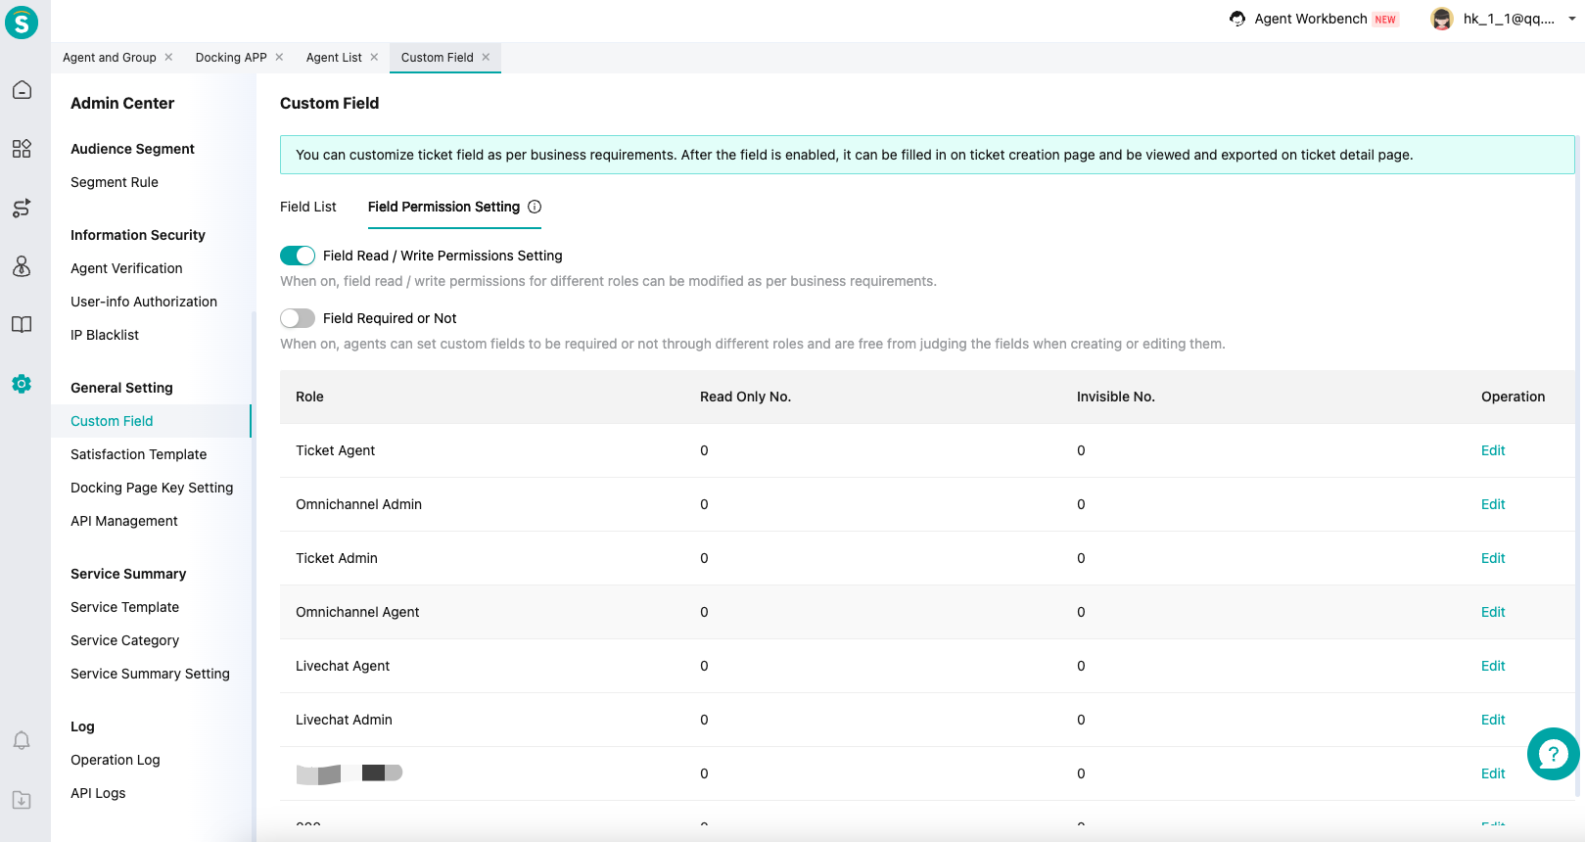Edit the Ticket Agent role permissions
This screenshot has height=842, width=1585.
point(1493,450)
